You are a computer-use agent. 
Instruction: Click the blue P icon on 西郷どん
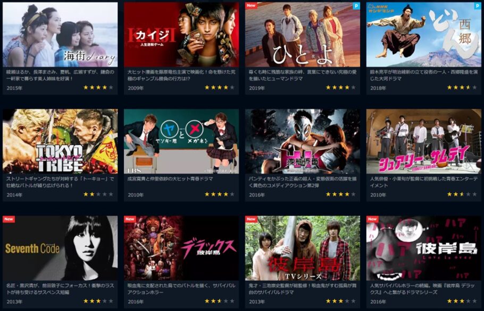(478, 5)
